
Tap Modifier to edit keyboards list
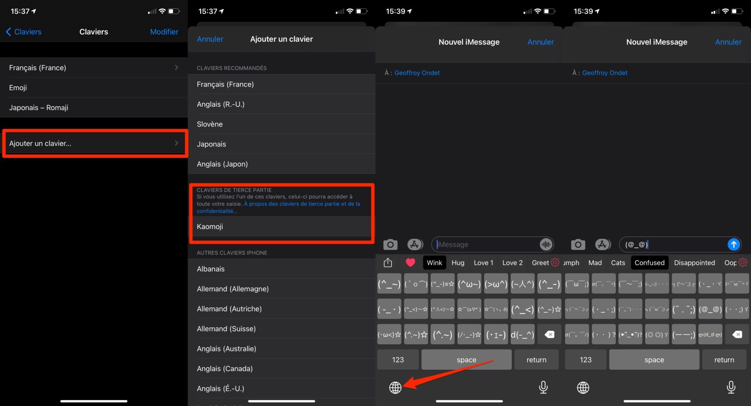click(164, 32)
